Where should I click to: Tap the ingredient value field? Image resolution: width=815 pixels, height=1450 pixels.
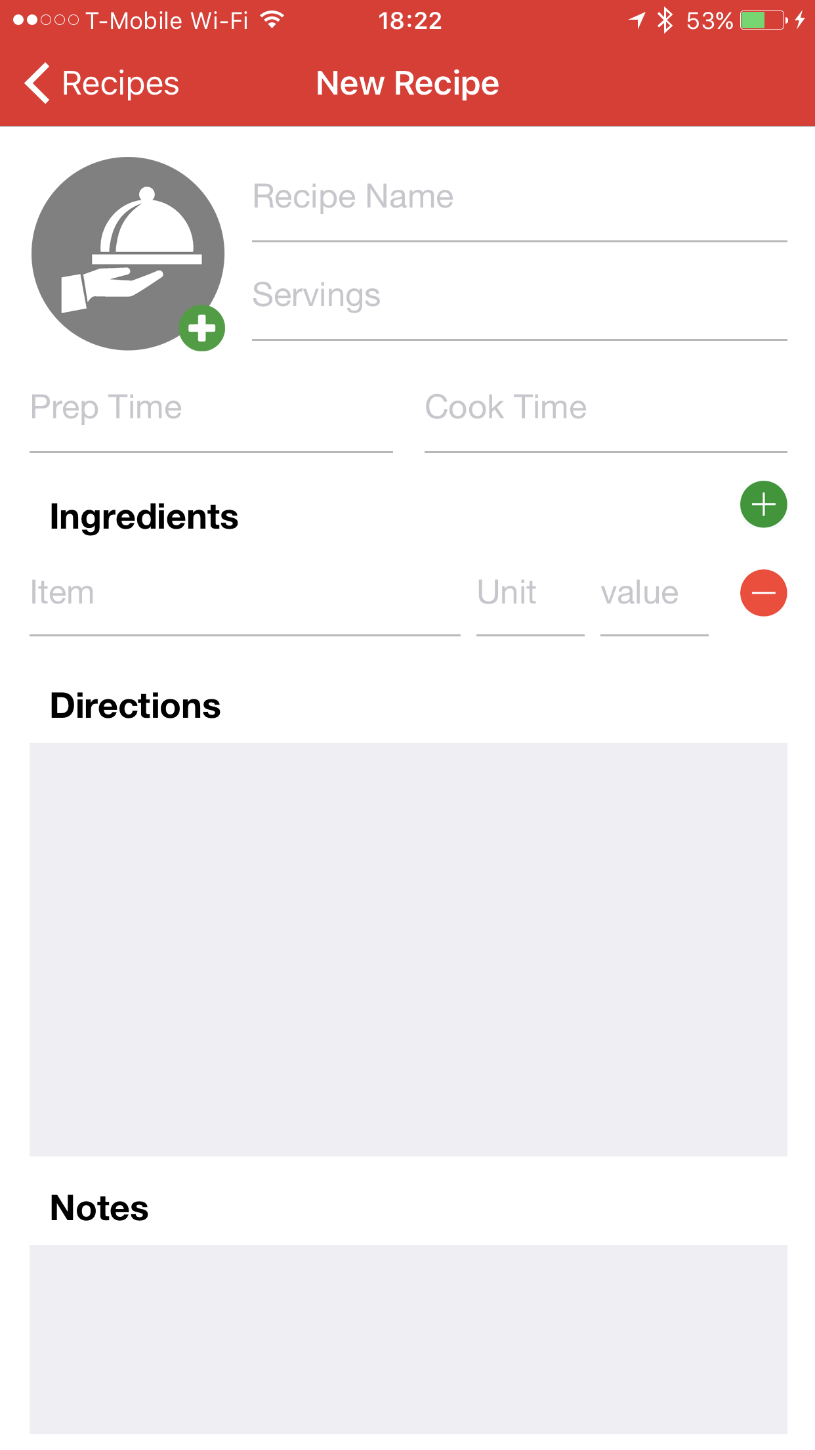coord(654,593)
